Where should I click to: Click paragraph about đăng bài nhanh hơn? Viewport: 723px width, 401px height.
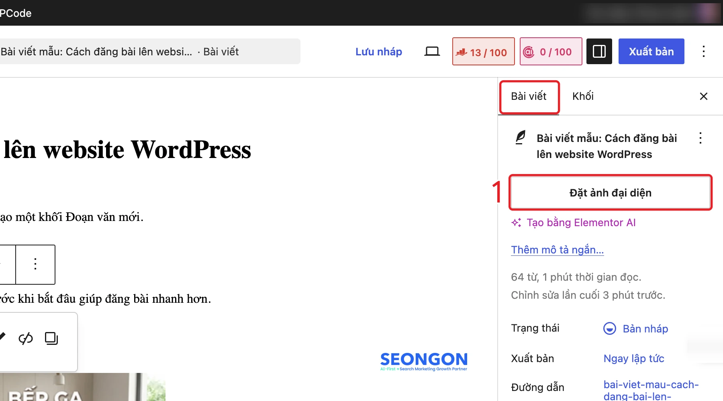[x=105, y=299]
